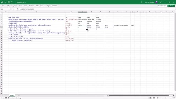
Task: Switch to Page Break Preview icon
Action: tap(158, 98)
